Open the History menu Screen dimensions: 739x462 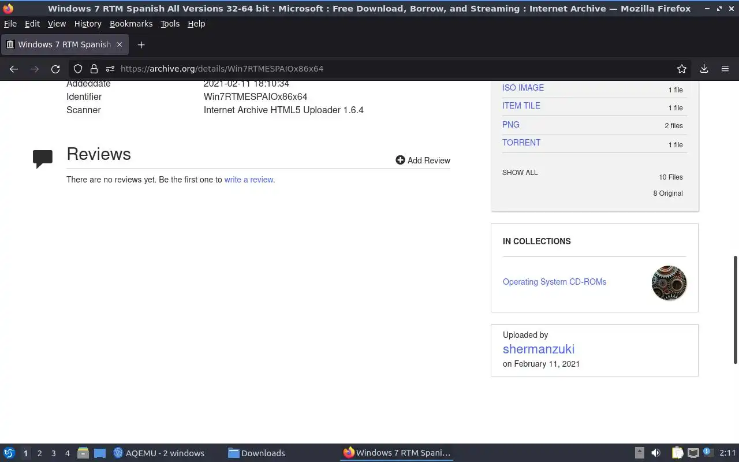[88, 24]
